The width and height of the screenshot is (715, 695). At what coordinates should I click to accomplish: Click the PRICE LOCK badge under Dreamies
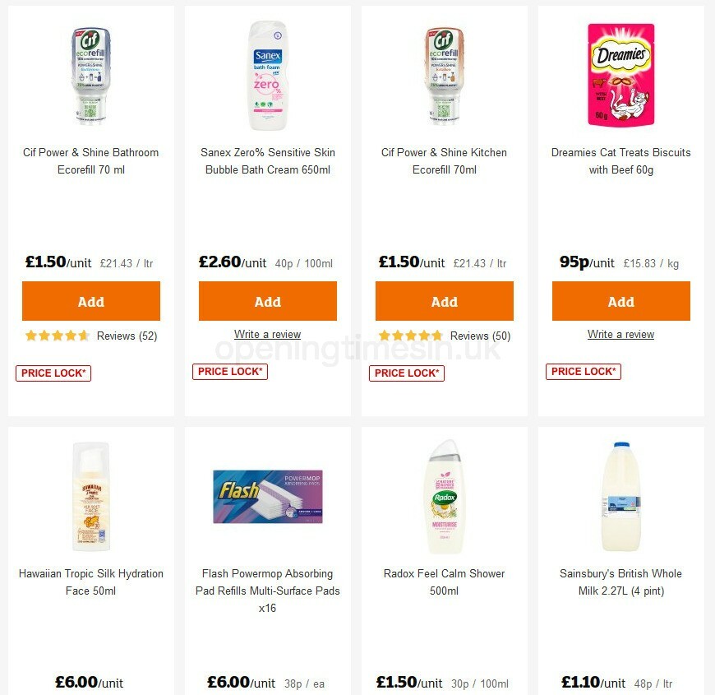tap(584, 371)
